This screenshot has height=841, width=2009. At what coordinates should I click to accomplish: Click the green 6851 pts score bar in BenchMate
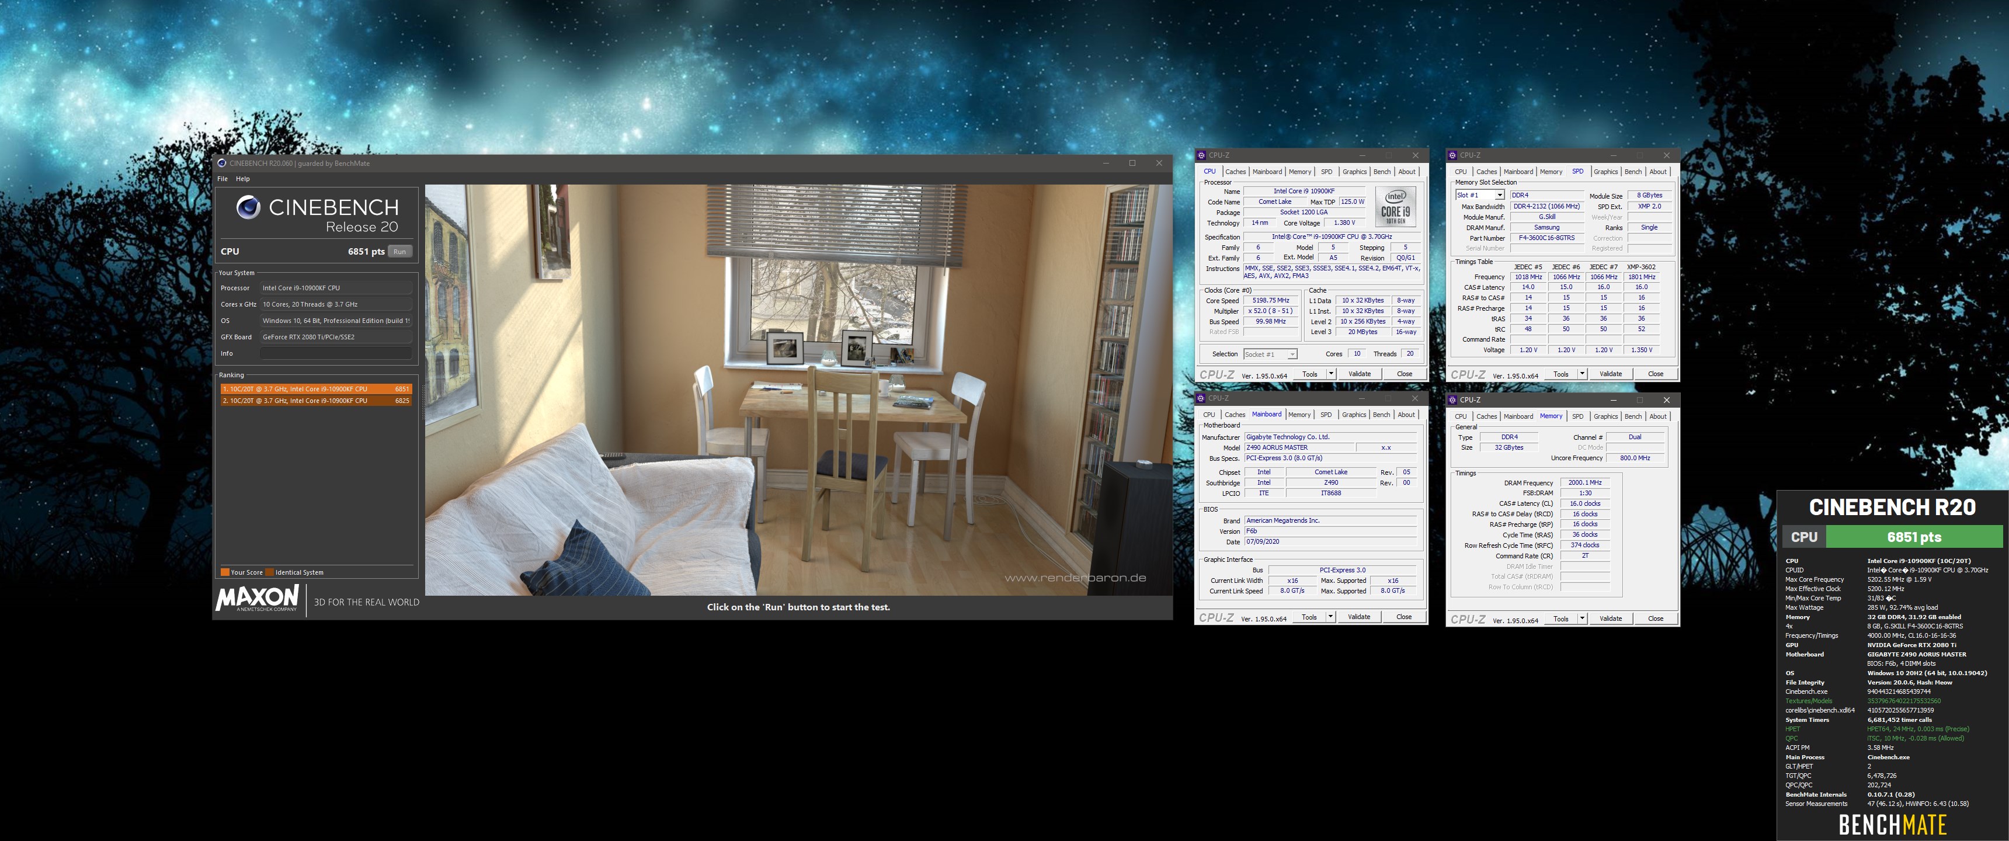pyautogui.click(x=1914, y=537)
